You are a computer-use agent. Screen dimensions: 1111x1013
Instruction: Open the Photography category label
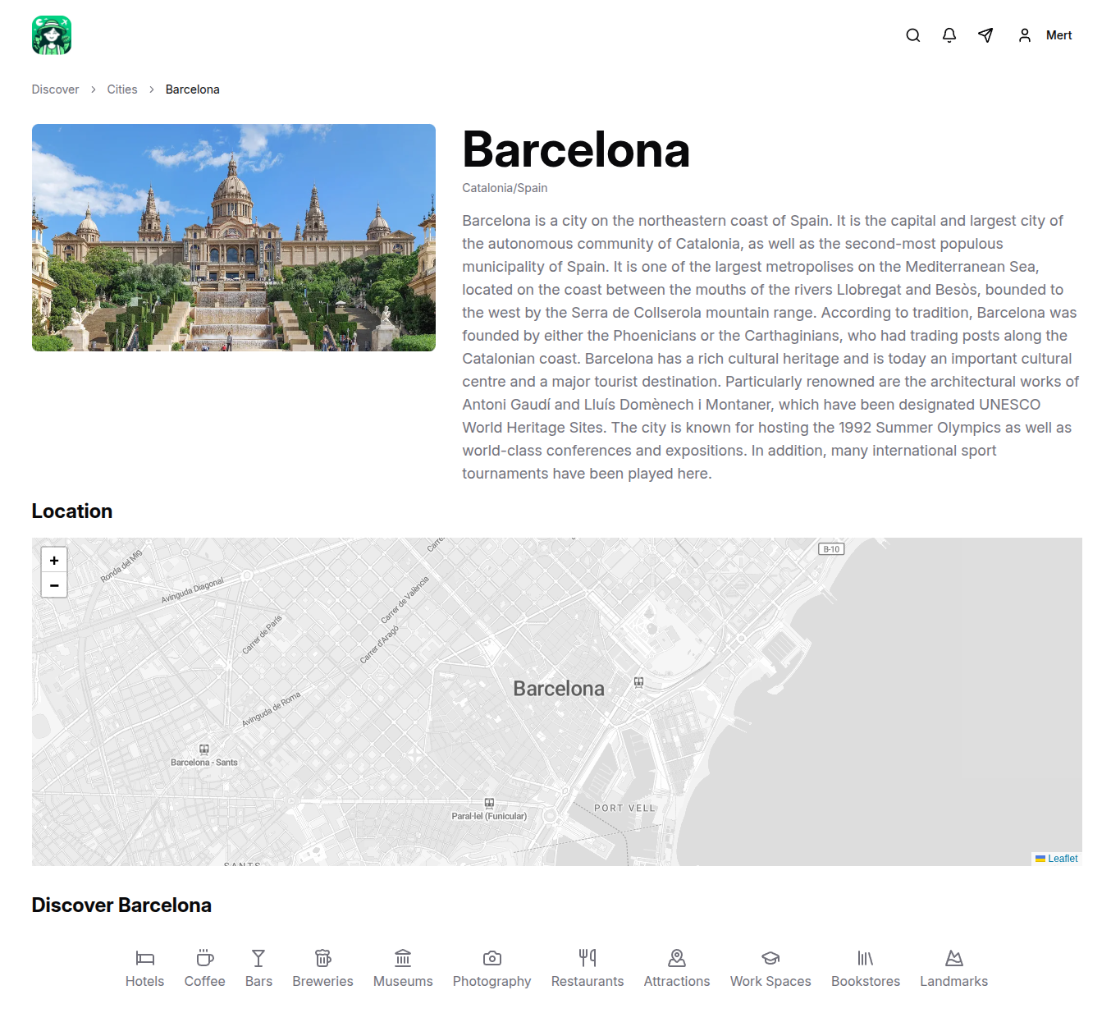click(492, 982)
